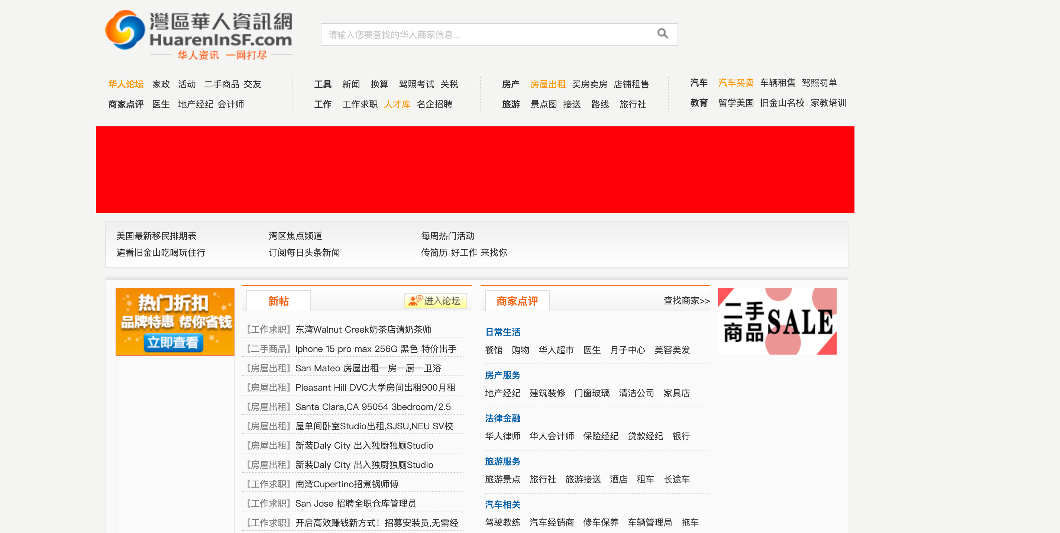Open 人才库 in the work menu
Viewport: 1060px width, 533px height.
point(397,104)
